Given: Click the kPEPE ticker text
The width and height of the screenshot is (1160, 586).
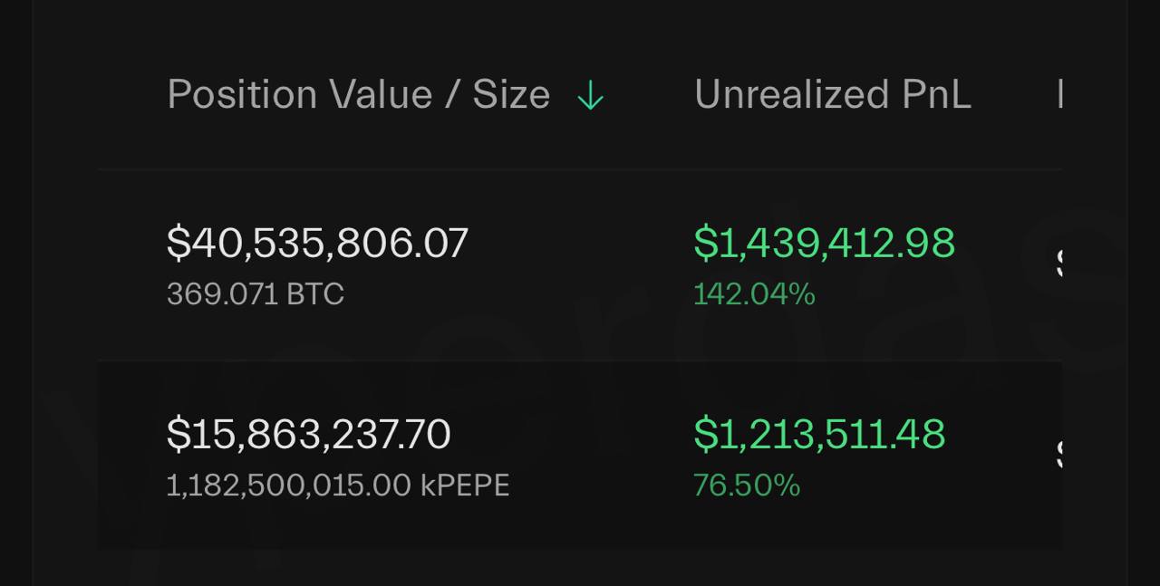Looking at the screenshot, I should pyautogui.click(x=465, y=485).
